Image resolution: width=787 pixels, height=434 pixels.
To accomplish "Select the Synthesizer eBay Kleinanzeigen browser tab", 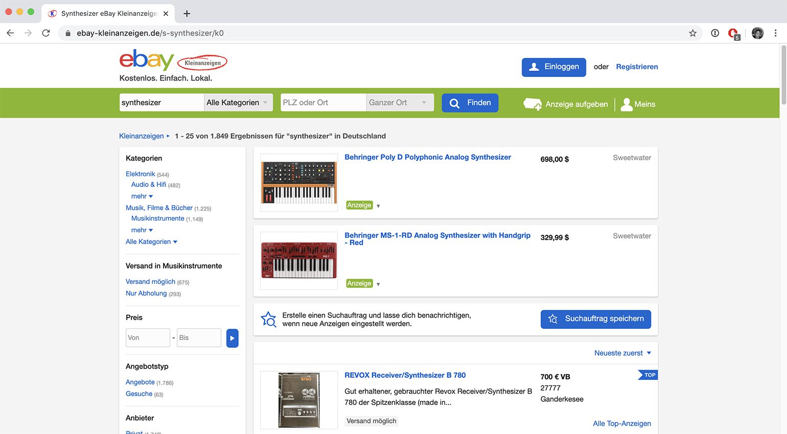I will [x=108, y=13].
